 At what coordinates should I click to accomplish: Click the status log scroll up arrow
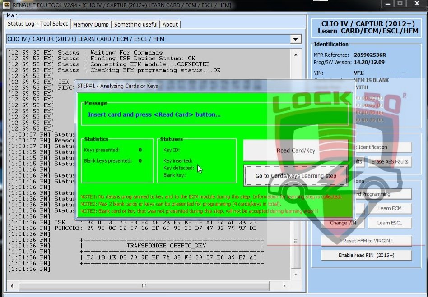[296, 53]
